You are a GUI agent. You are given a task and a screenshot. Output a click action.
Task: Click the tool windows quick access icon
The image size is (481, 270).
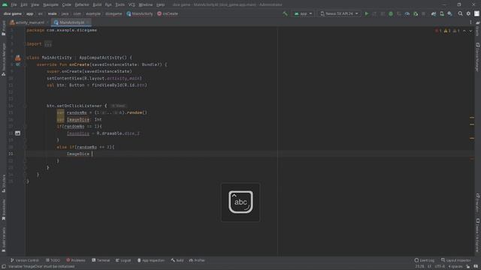[3, 267]
